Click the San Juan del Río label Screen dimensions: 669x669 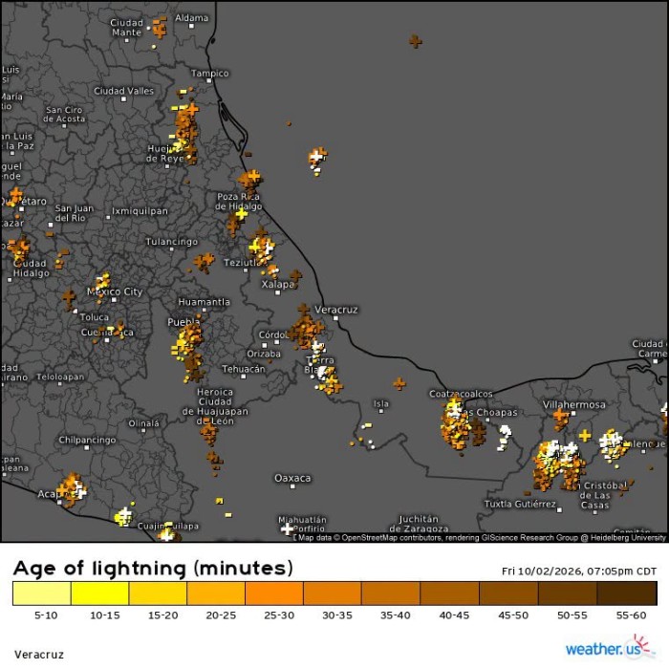[x=74, y=213]
